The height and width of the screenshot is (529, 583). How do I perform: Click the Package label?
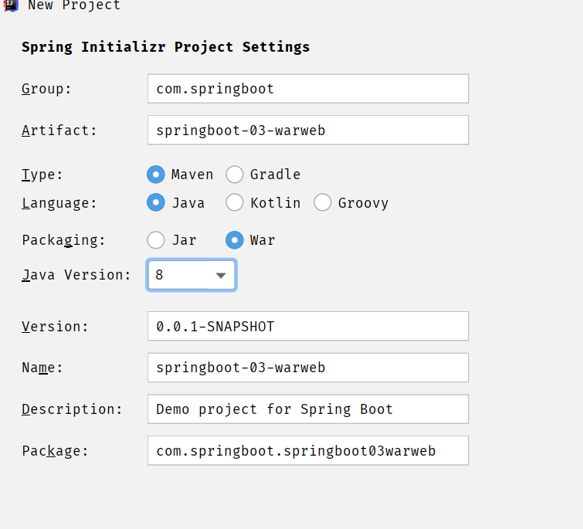[x=55, y=451]
